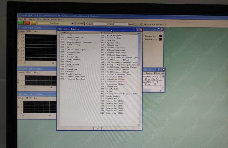The height and width of the screenshot is (148, 228).
Task: Select '2021 - Transfer Functions' row
Action: (x=71, y=74)
